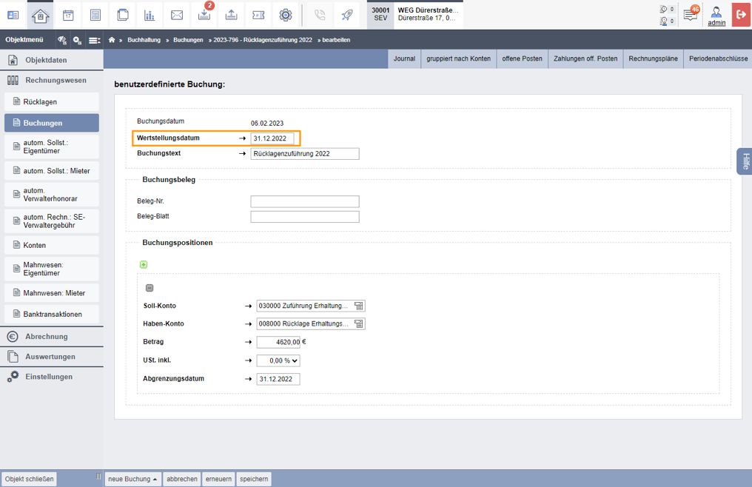Switch to gruppiert nach Konten tab

point(458,58)
